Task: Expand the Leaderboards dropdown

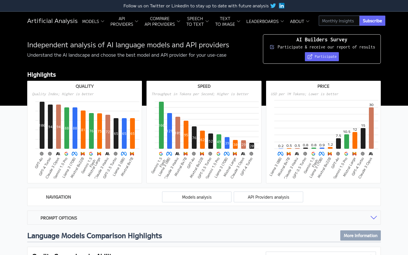Action: click(265, 21)
